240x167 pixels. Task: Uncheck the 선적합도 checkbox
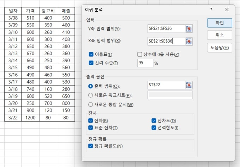click(x=154, y=128)
